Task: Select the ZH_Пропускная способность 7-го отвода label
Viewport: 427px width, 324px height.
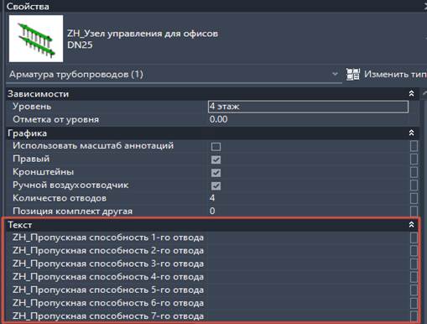Action: [x=108, y=316]
